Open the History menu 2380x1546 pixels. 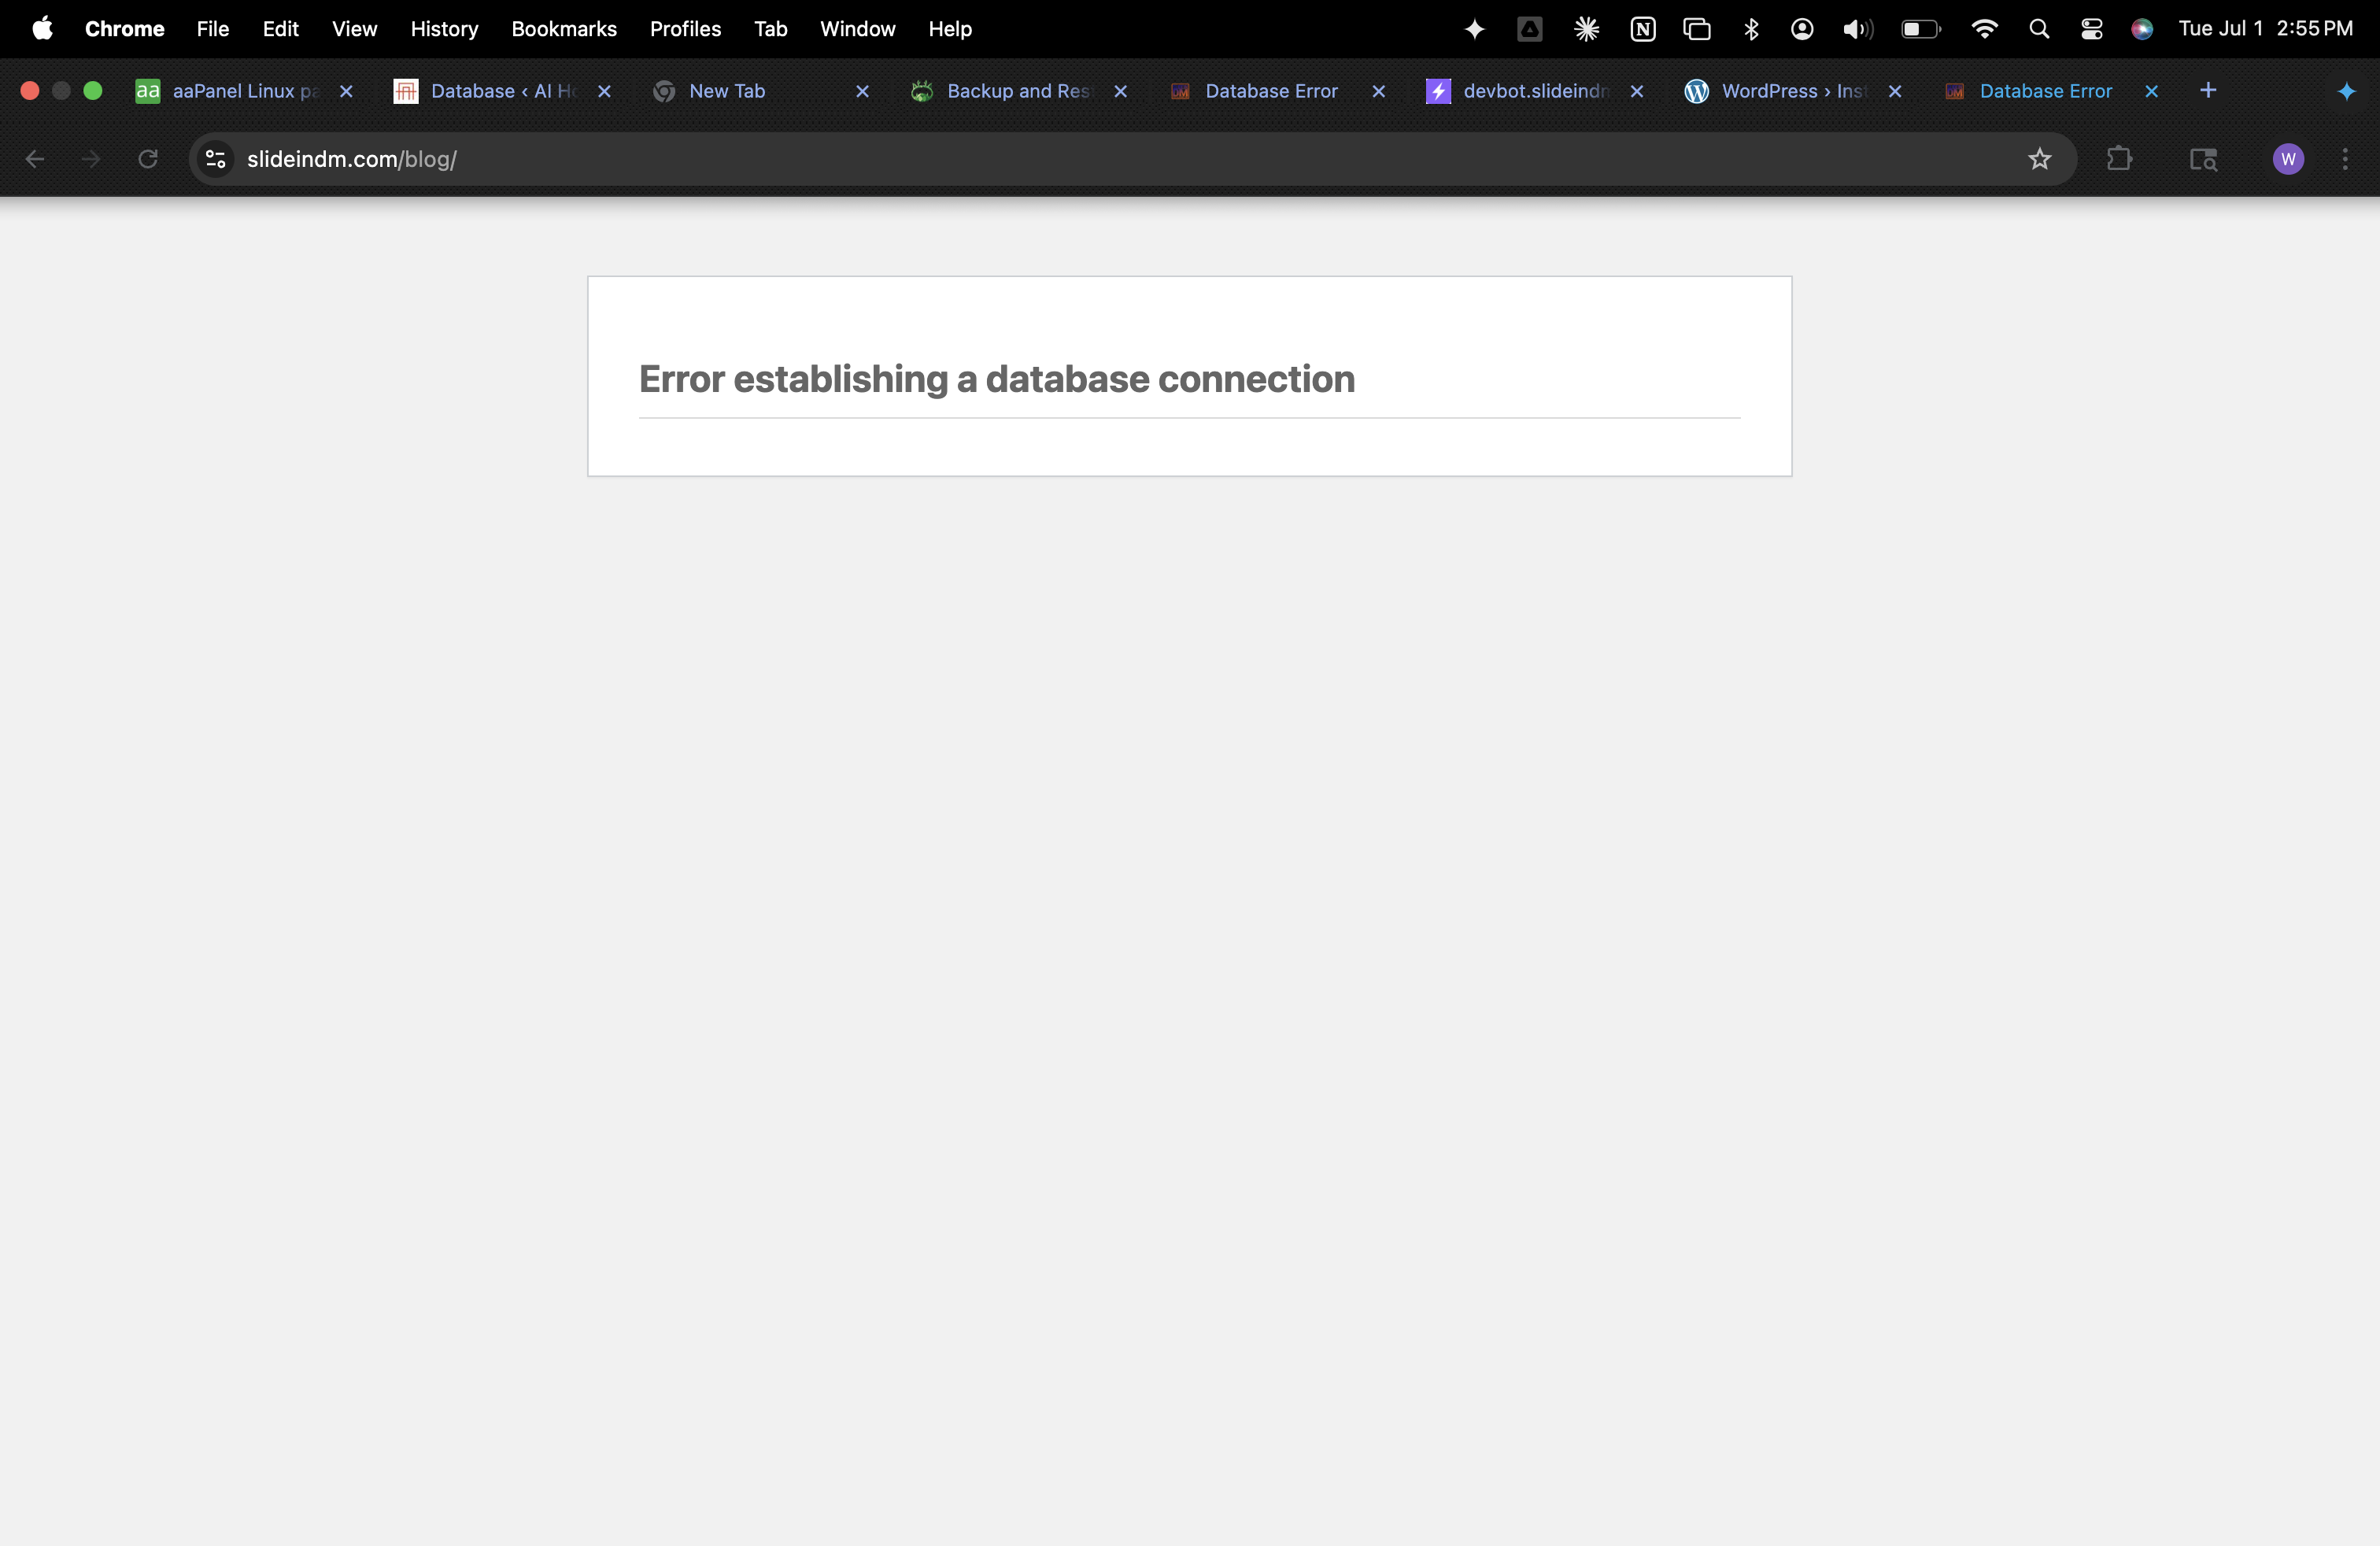pyautogui.click(x=444, y=29)
